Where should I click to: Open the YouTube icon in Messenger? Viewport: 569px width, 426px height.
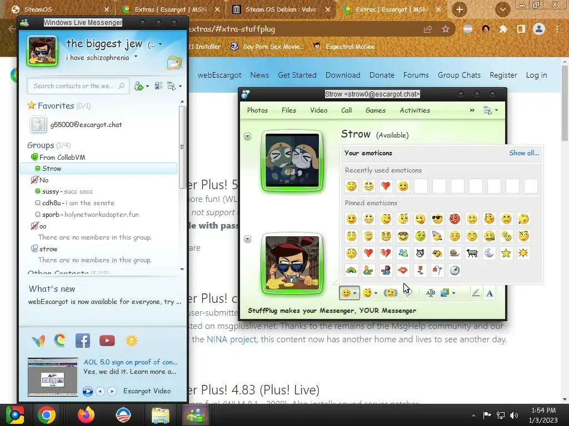tap(107, 341)
